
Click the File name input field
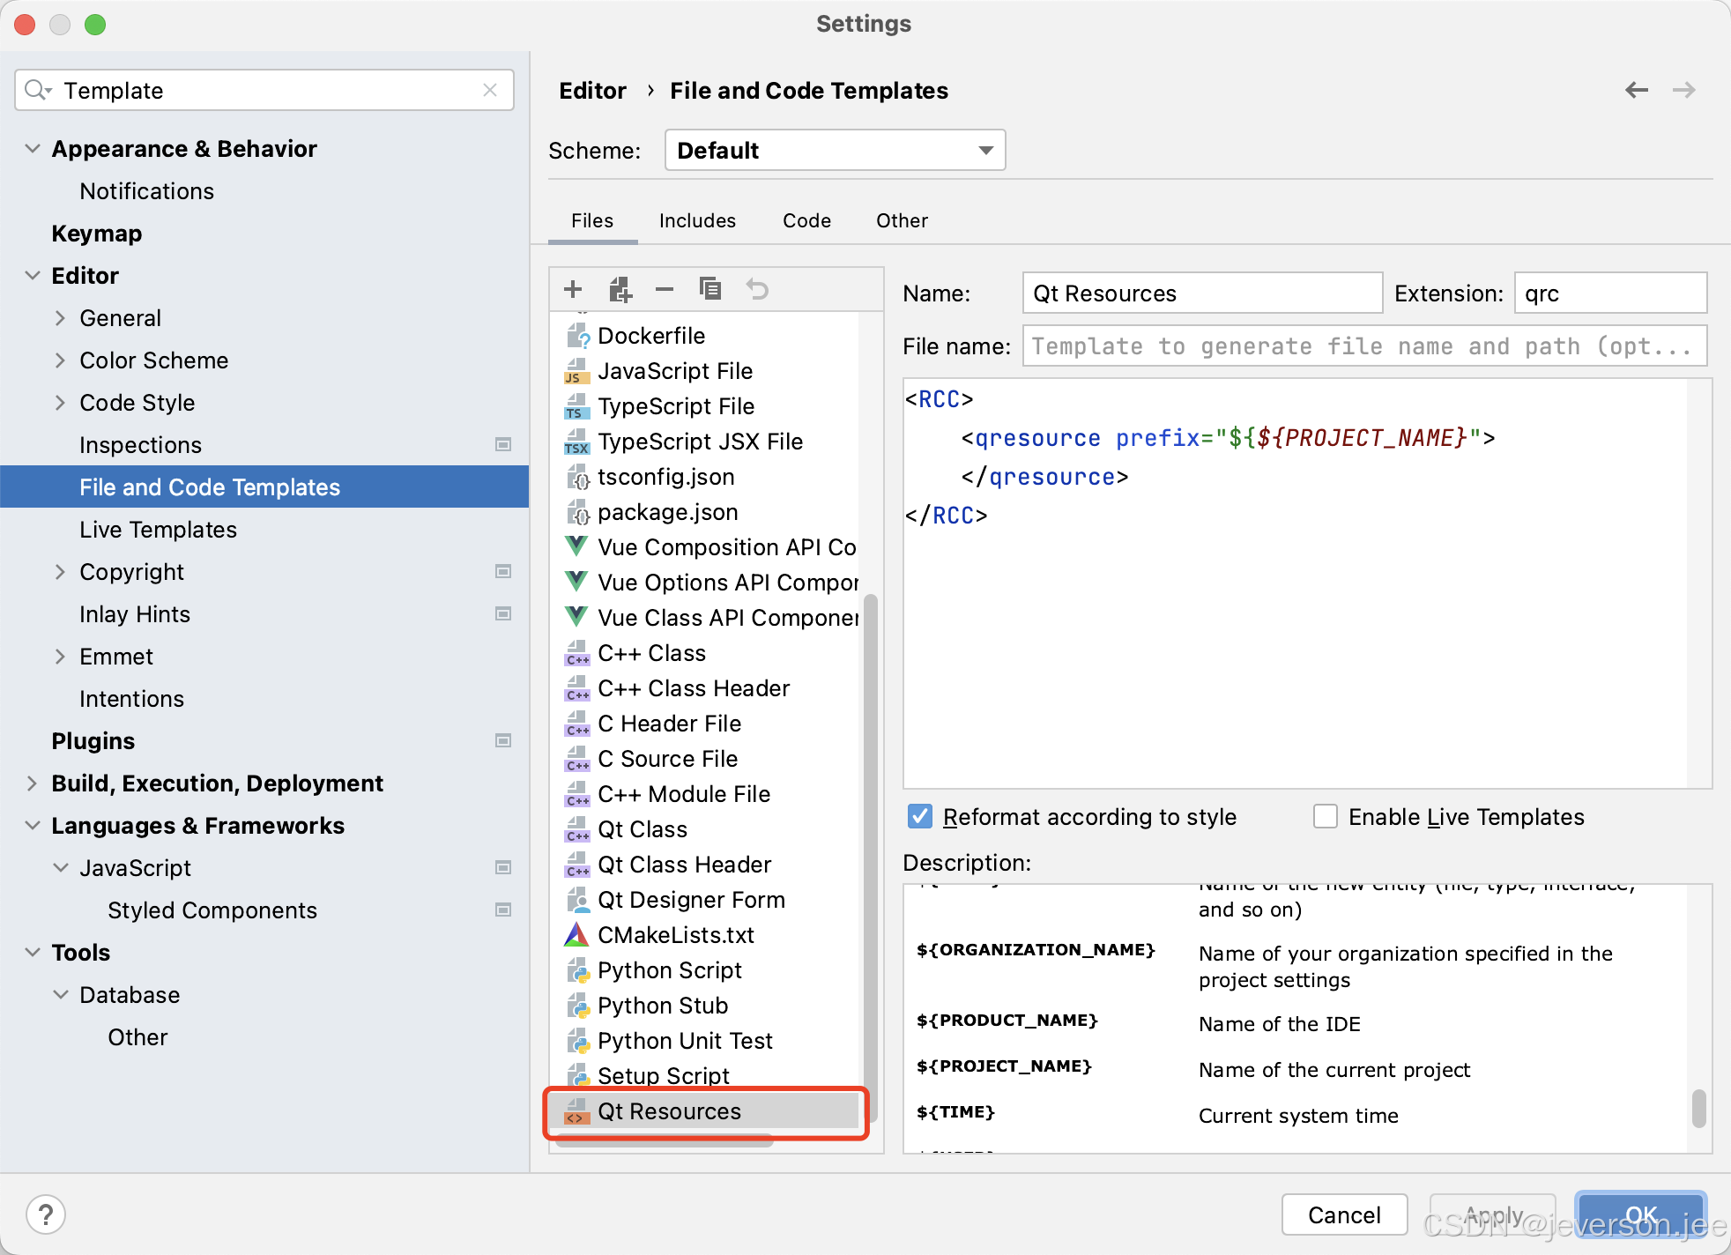1364,345
